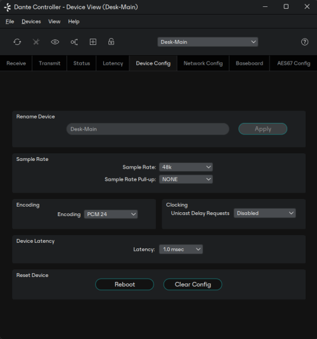The height and width of the screenshot is (339, 317).
Task: Open the Help menu
Action: tap(74, 22)
